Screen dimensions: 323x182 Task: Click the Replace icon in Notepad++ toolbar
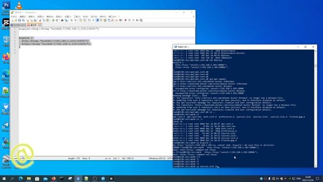point(66,20)
